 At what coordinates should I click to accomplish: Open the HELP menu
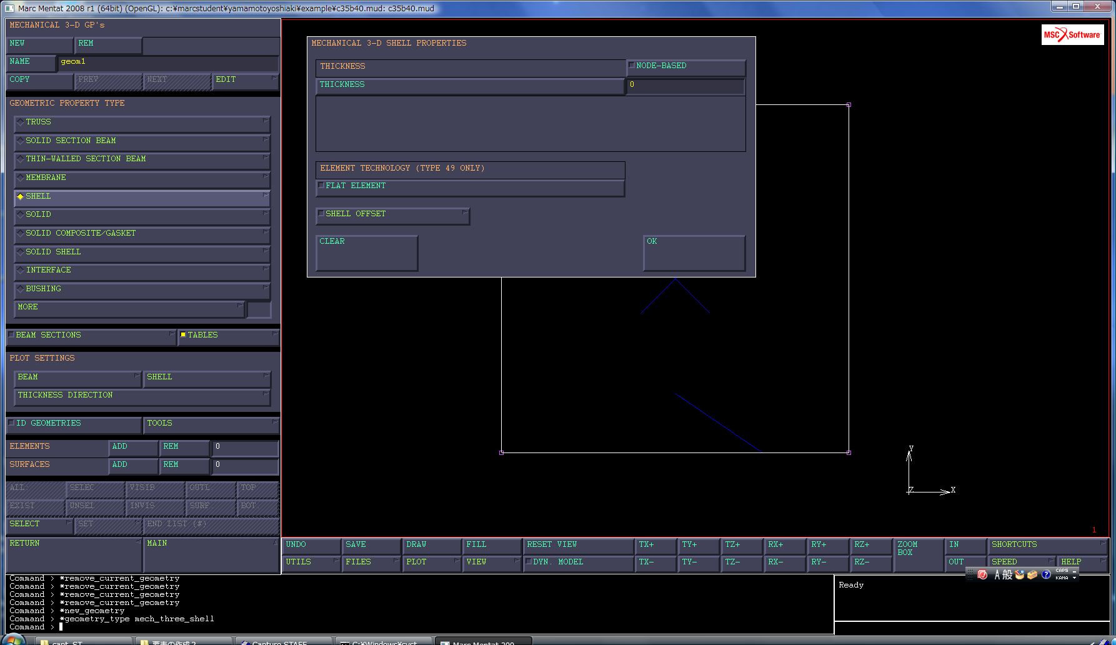1082,563
